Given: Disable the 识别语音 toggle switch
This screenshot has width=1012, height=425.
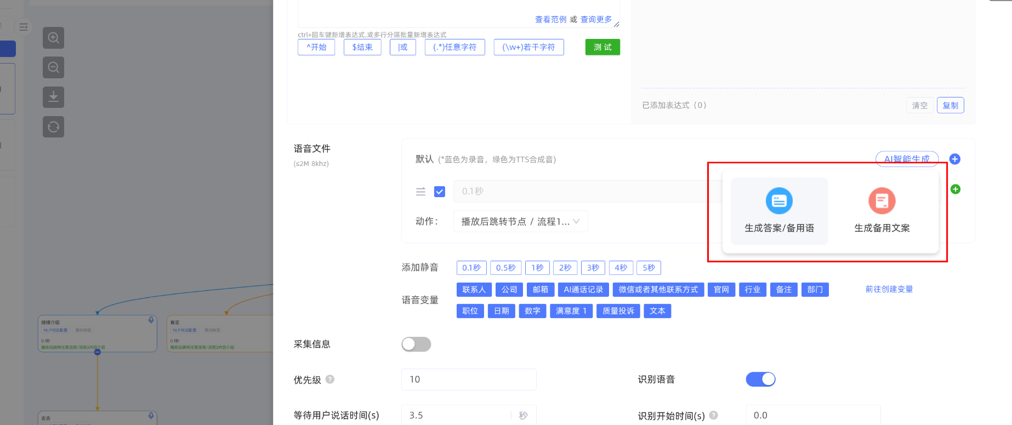Looking at the screenshot, I should click(x=760, y=379).
